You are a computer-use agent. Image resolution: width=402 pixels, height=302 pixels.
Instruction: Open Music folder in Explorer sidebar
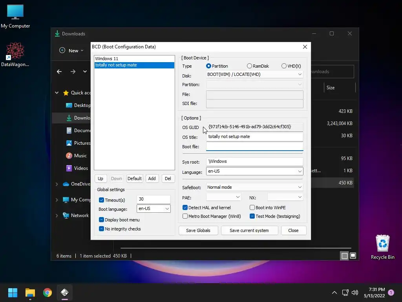[x=77, y=156]
